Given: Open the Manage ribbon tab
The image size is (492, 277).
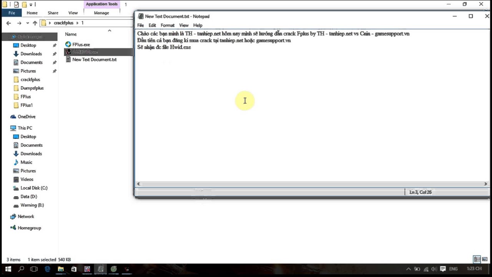Looking at the screenshot, I should pos(101,13).
